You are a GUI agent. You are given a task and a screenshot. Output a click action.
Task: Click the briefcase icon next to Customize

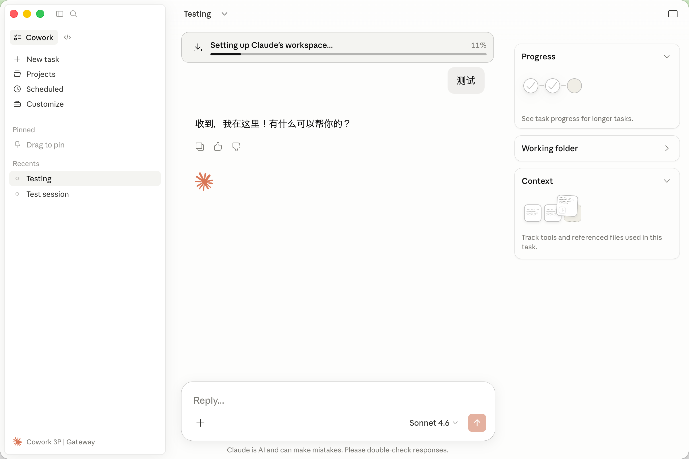[x=17, y=104]
